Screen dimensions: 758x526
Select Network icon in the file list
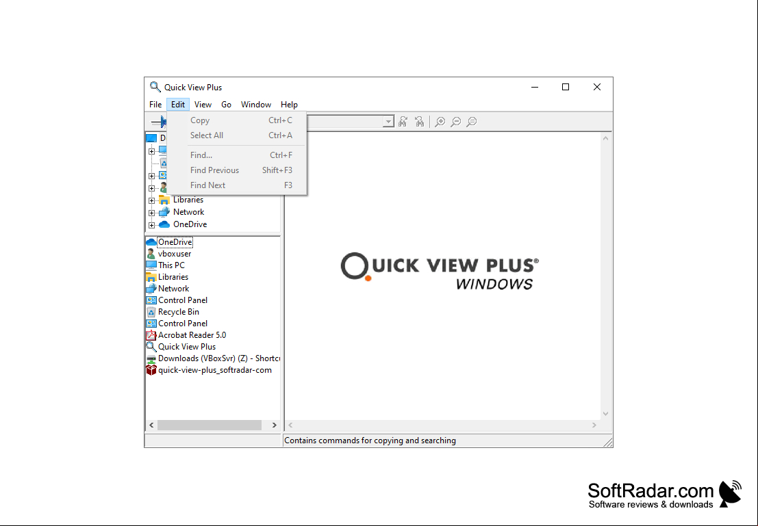point(151,289)
